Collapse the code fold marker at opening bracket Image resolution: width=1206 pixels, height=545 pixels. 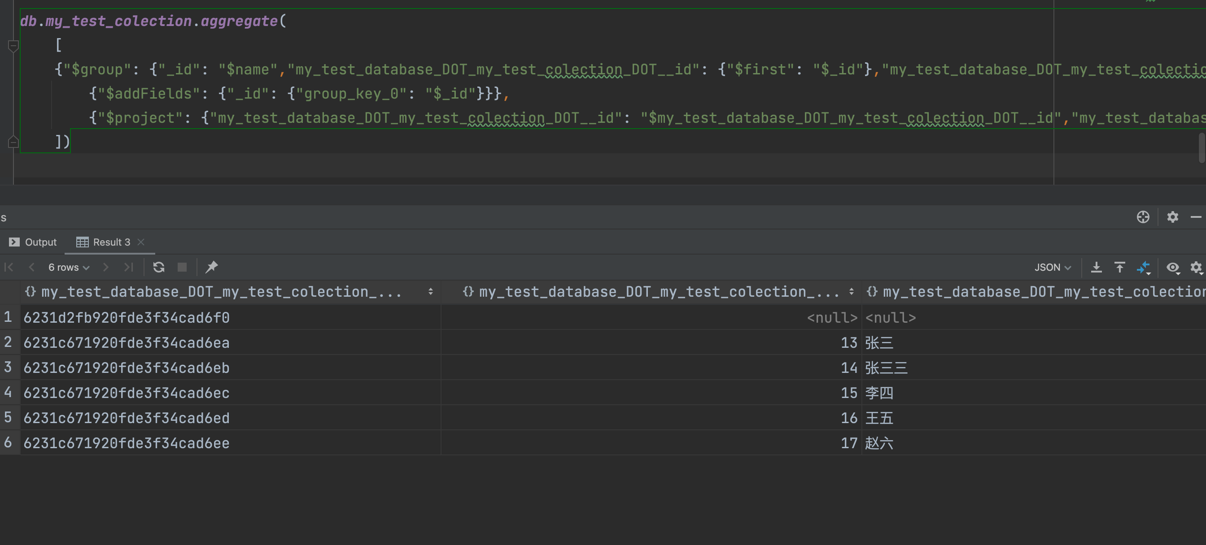pyautogui.click(x=13, y=46)
